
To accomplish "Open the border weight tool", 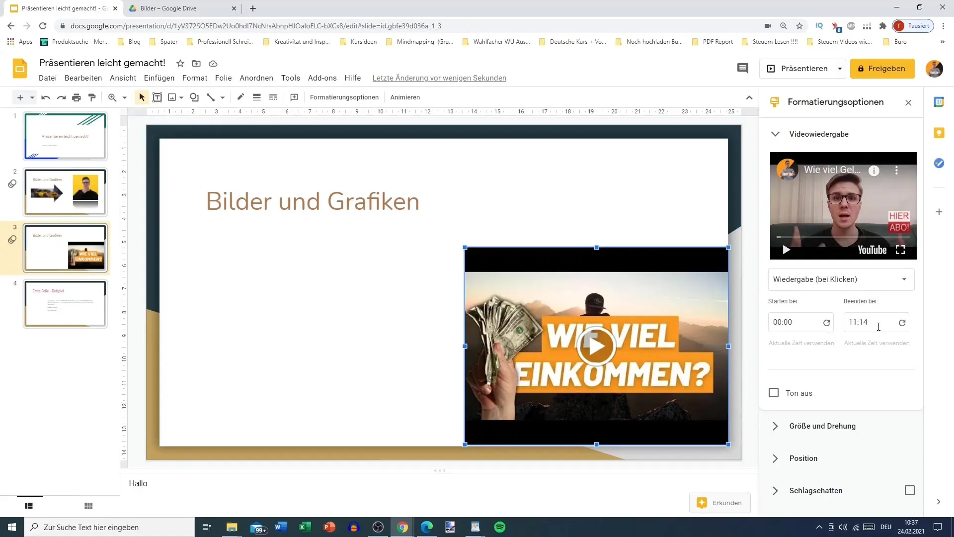I will [x=257, y=97].
